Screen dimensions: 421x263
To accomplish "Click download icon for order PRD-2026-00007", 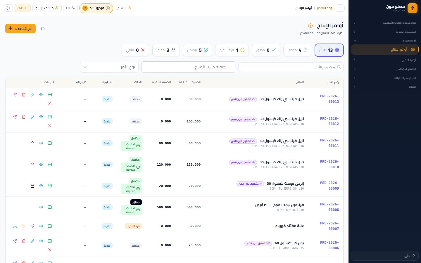I will (x=15, y=226).
